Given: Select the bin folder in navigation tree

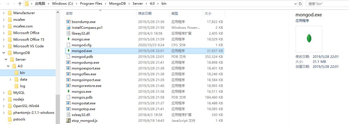Looking at the screenshot, I should [28, 73].
